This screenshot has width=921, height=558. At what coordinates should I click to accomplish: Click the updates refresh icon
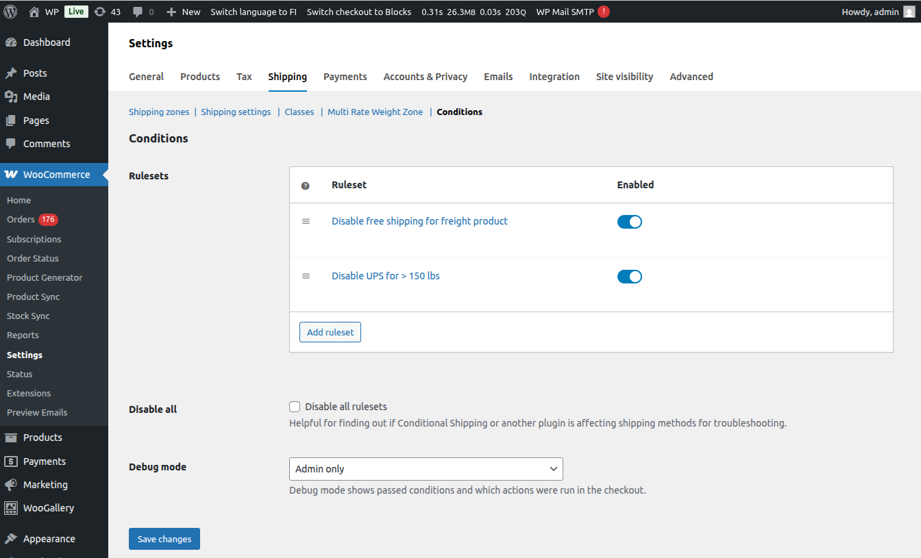click(x=100, y=12)
